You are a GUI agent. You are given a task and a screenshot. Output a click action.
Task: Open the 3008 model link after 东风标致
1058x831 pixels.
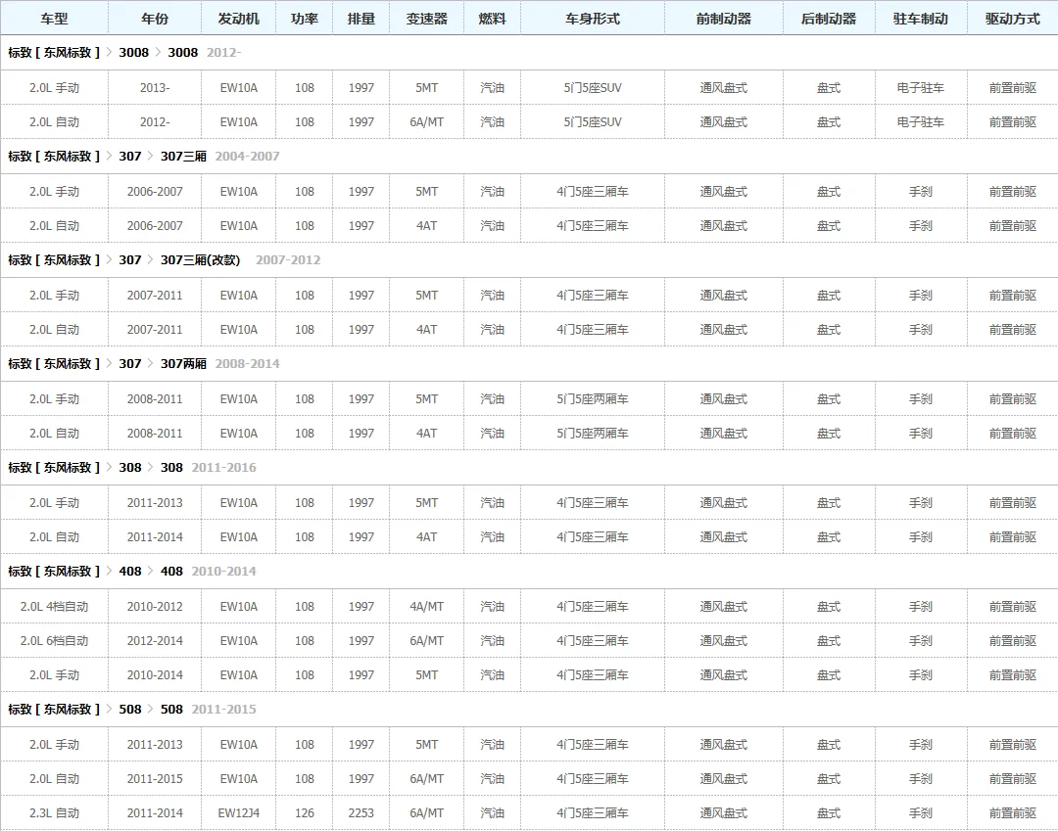coord(133,53)
